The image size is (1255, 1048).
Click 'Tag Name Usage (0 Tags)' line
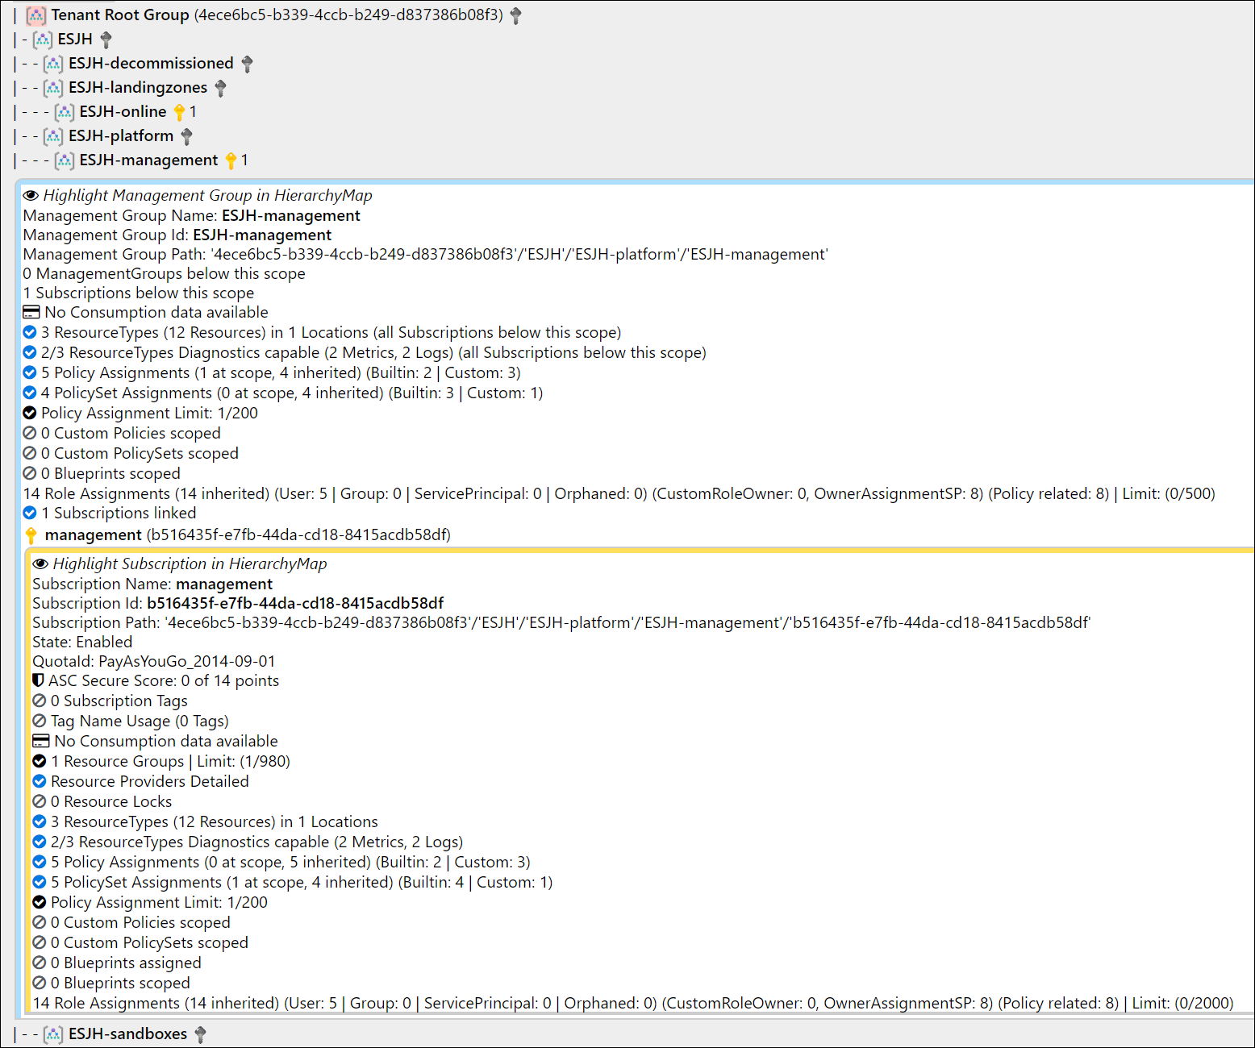click(x=131, y=721)
